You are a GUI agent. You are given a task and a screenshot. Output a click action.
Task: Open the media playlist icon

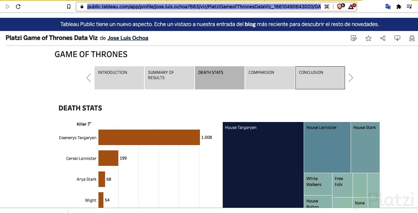click(x=409, y=7)
